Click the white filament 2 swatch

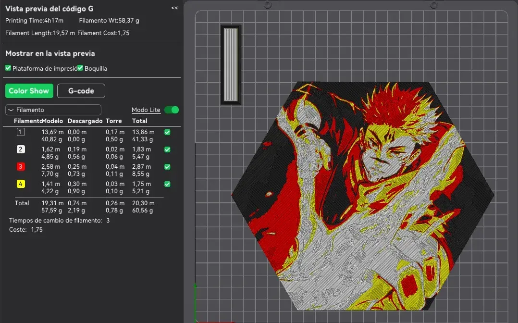21,149
